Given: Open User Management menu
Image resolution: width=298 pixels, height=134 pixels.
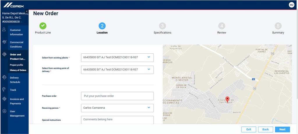Looking at the screenshot, I should [x=17, y=114].
